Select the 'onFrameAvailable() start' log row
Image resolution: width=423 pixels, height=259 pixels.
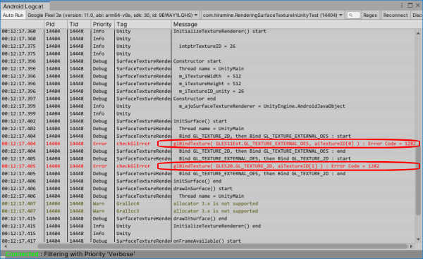(x=208, y=241)
